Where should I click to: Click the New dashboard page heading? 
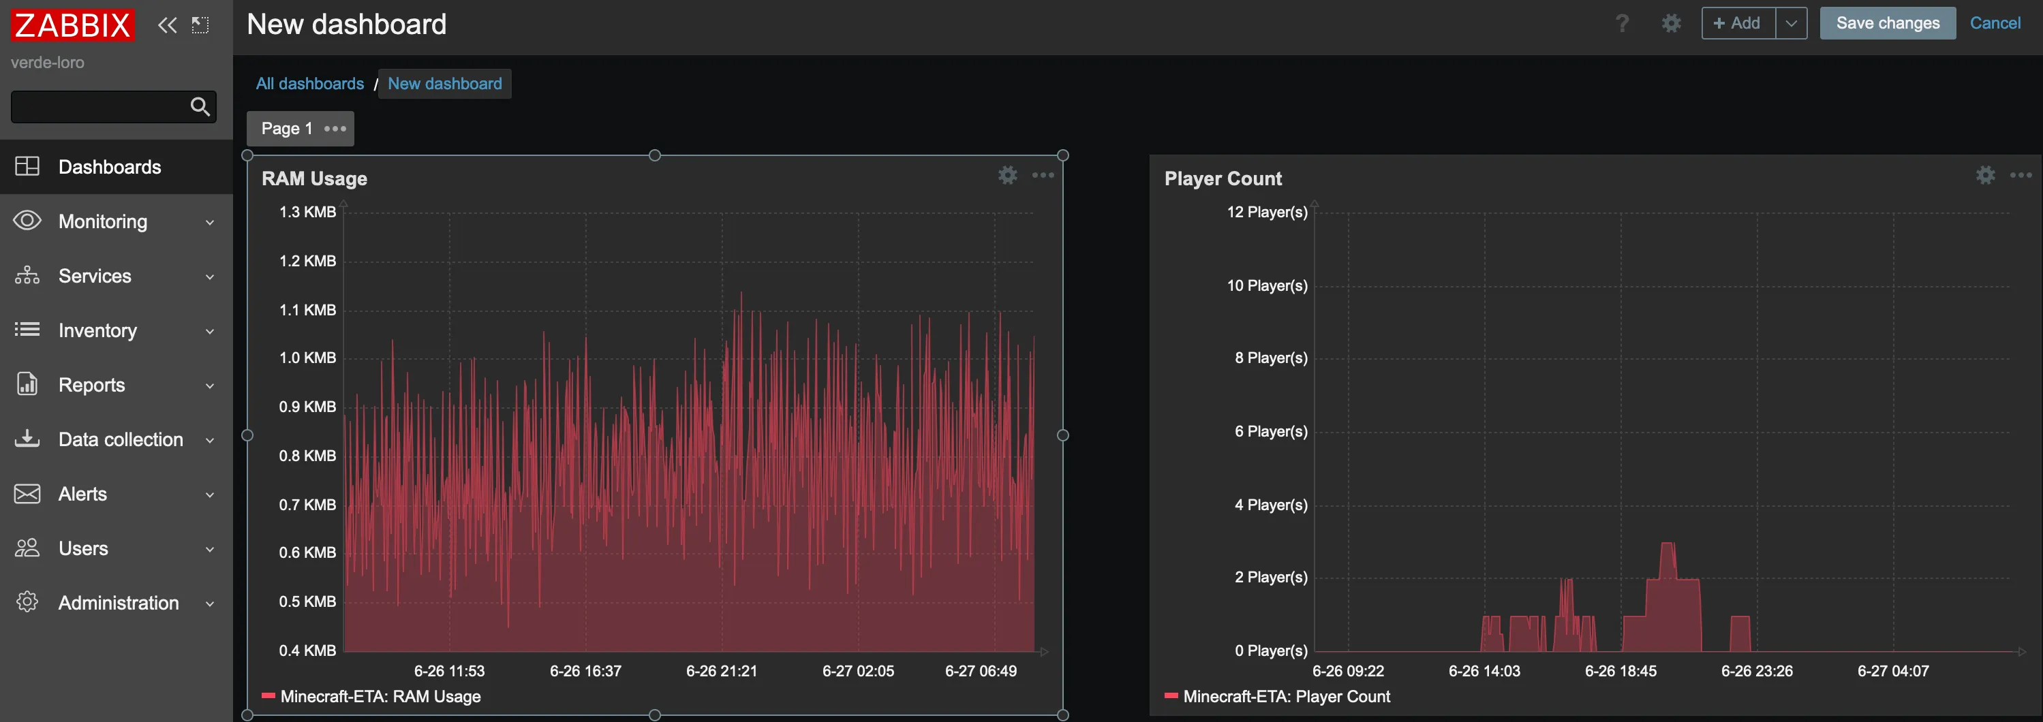click(347, 25)
